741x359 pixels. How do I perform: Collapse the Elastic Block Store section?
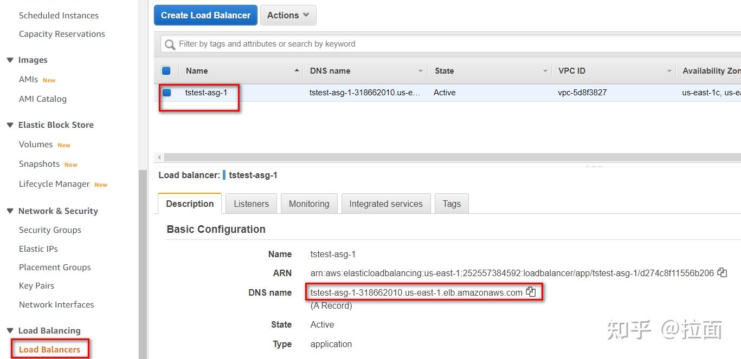click(10, 125)
